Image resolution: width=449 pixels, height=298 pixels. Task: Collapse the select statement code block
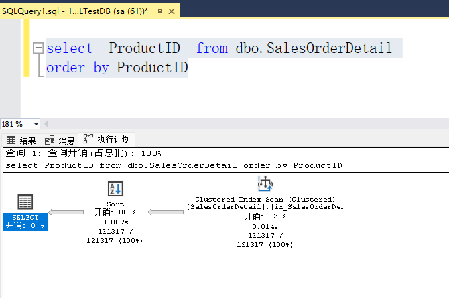tap(38, 49)
